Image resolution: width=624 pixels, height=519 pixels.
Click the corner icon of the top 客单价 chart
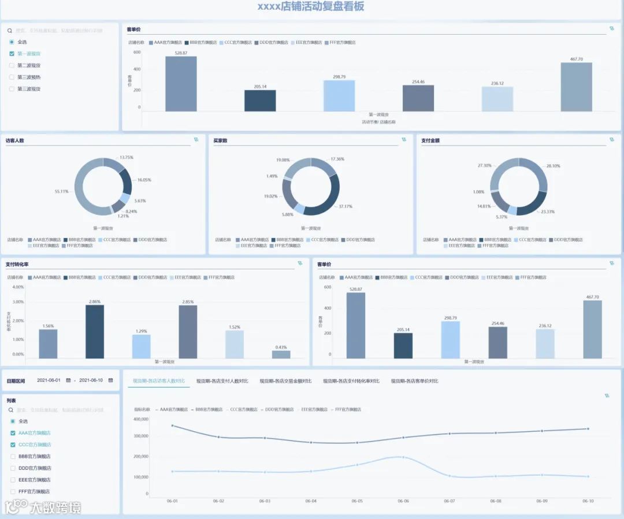(612, 29)
